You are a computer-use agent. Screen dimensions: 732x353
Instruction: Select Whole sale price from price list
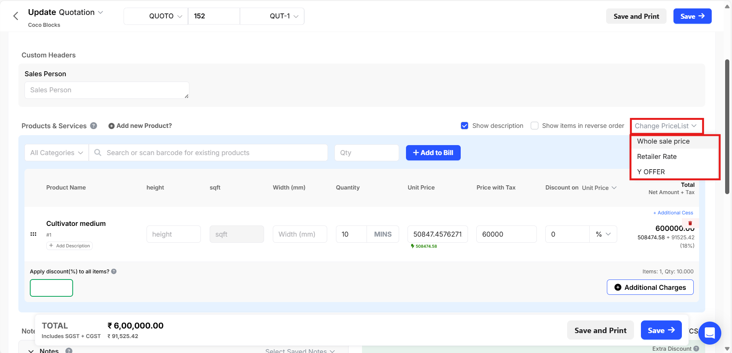[675, 141]
